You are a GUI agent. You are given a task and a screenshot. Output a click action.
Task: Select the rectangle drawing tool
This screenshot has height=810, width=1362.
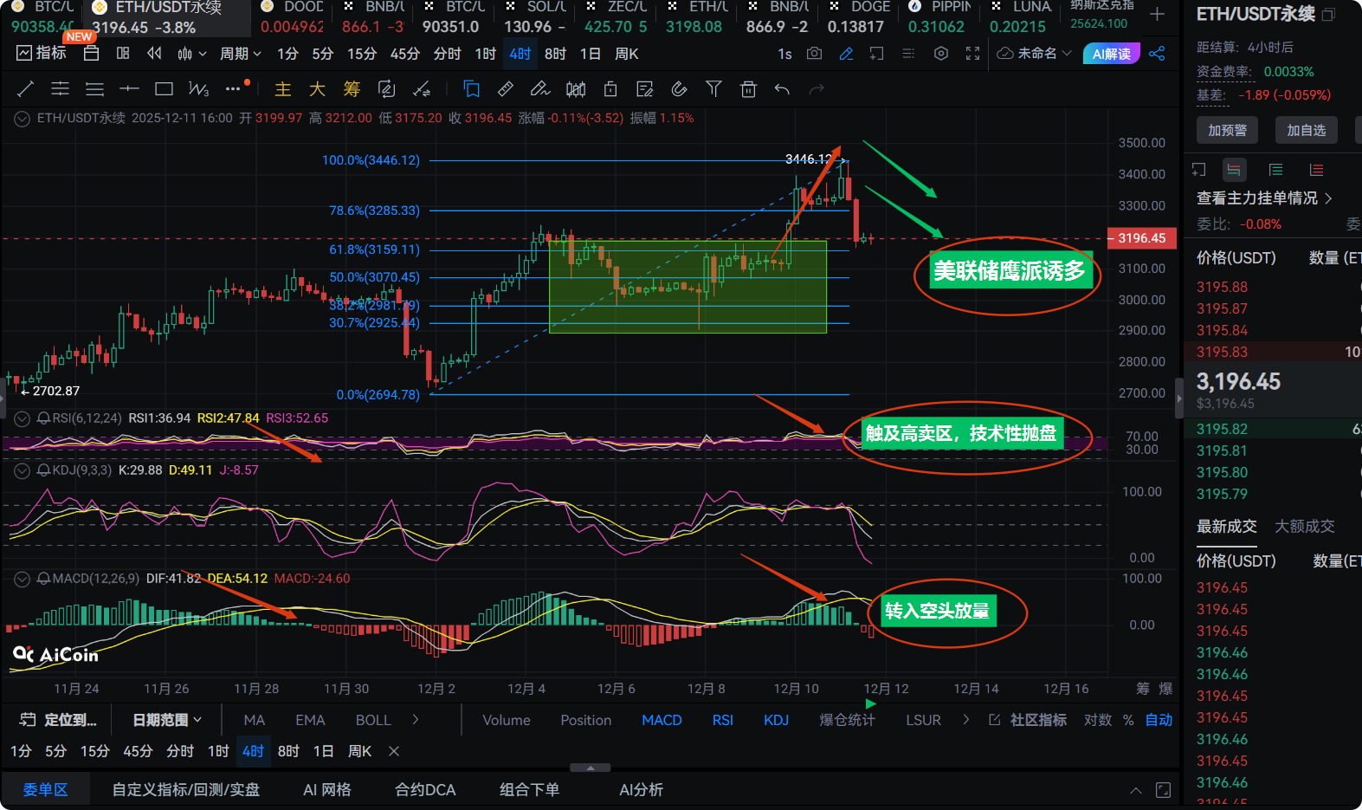pos(164,88)
